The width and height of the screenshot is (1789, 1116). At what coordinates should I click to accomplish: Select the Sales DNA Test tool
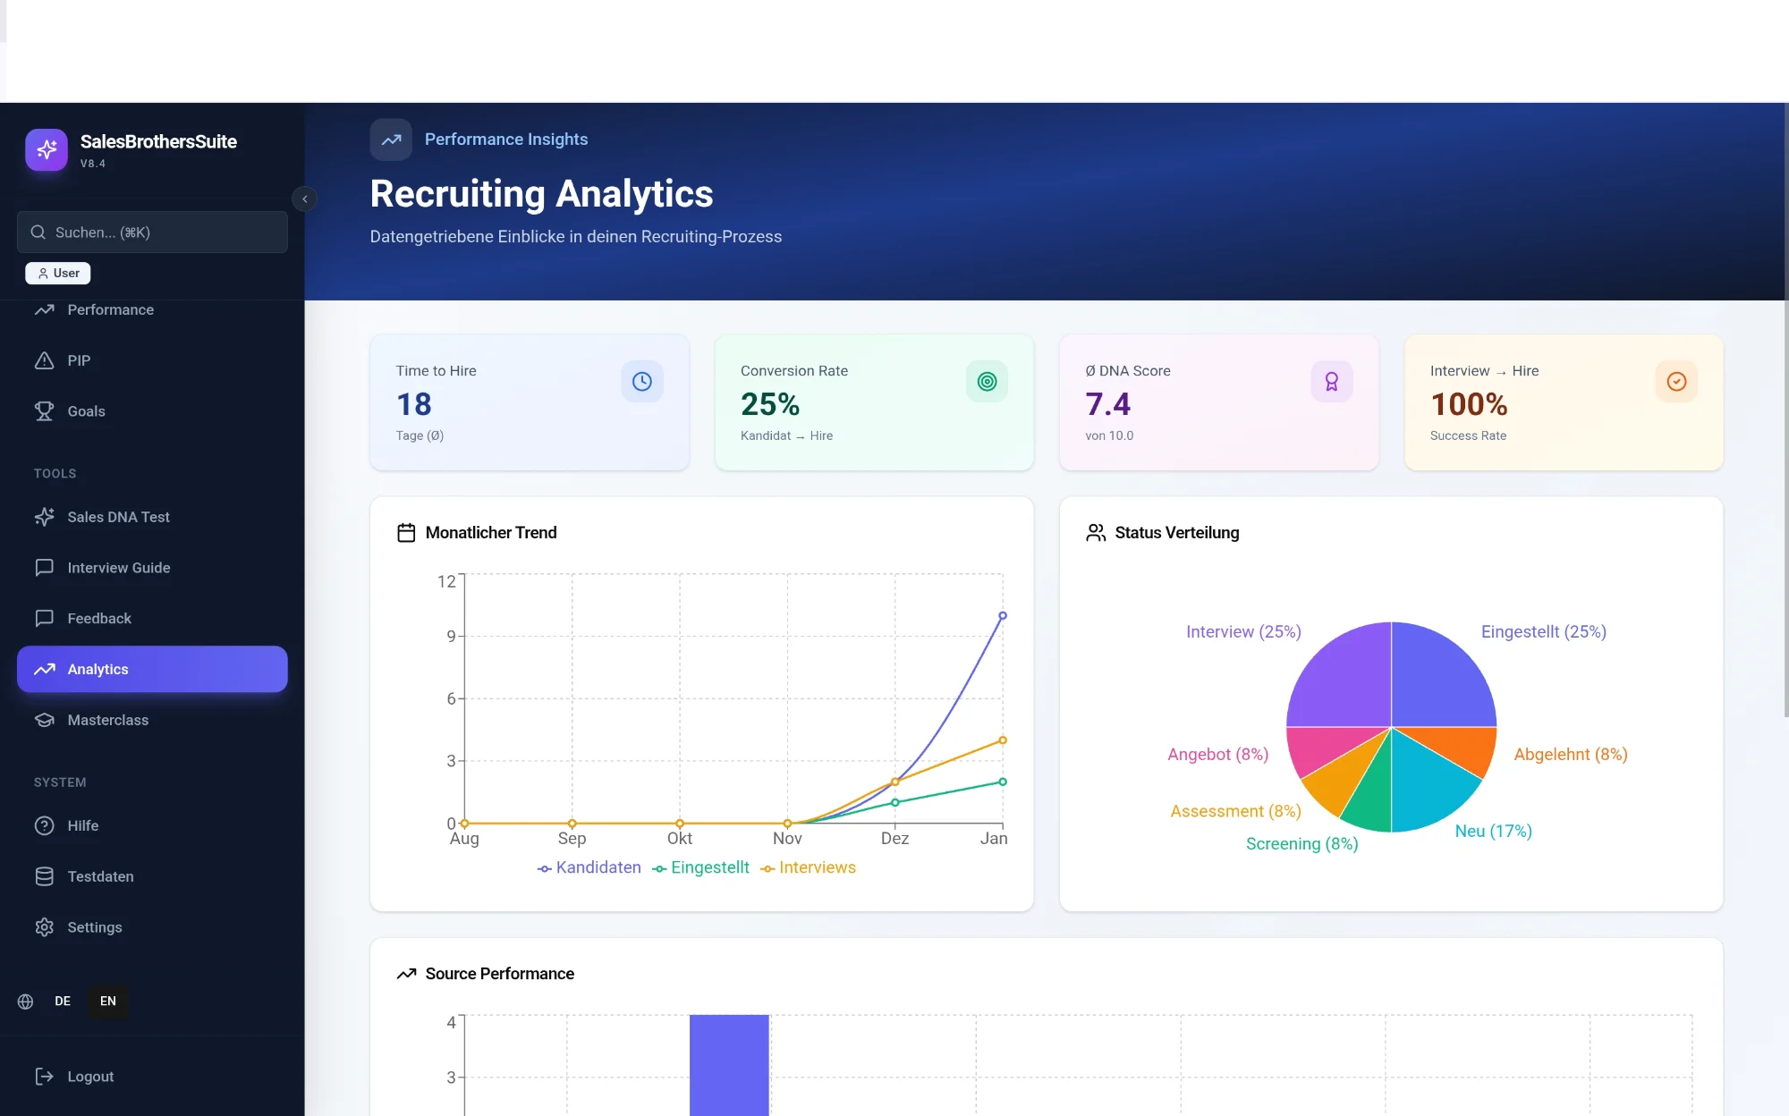pyautogui.click(x=117, y=517)
